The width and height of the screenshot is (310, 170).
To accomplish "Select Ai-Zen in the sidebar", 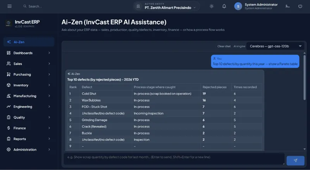I will pos(29,42).
